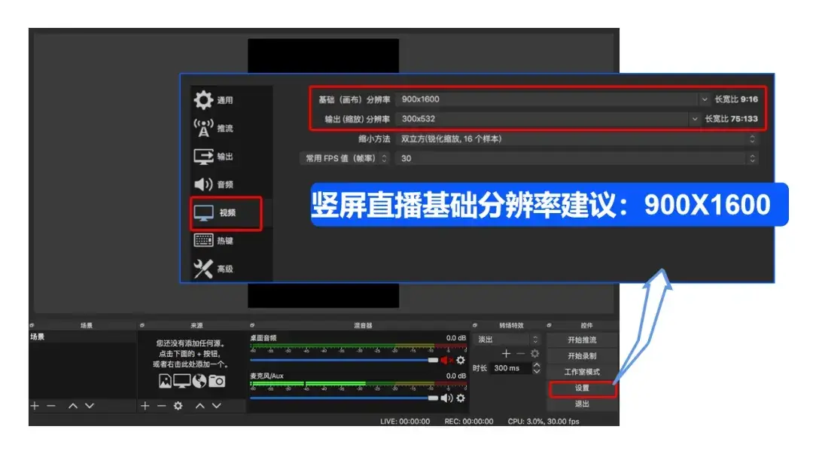813x454 pixels.
Task: Click 退出 to exit OBS
Action: (582, 404)
